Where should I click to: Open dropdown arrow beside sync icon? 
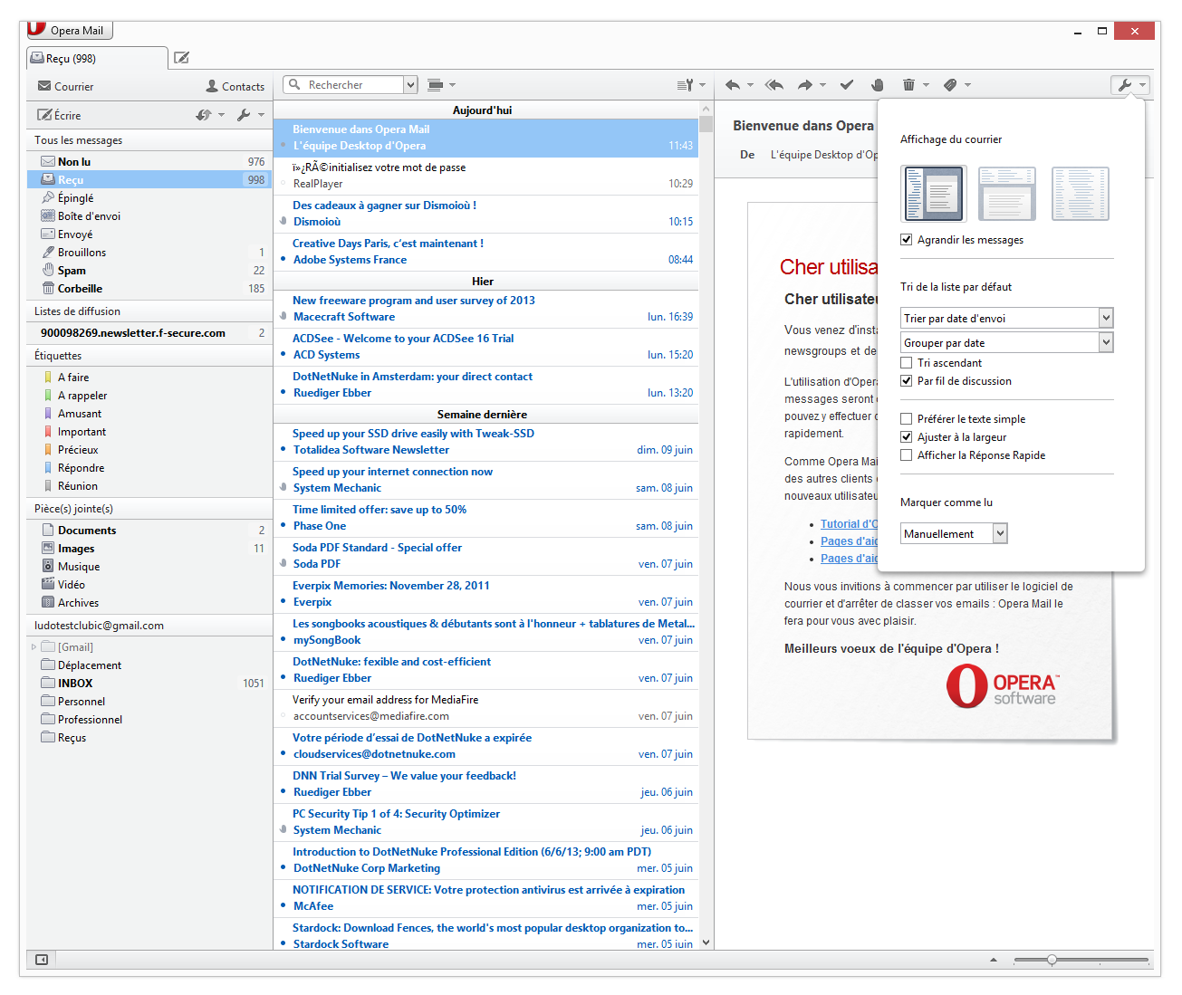coord(221,115)
